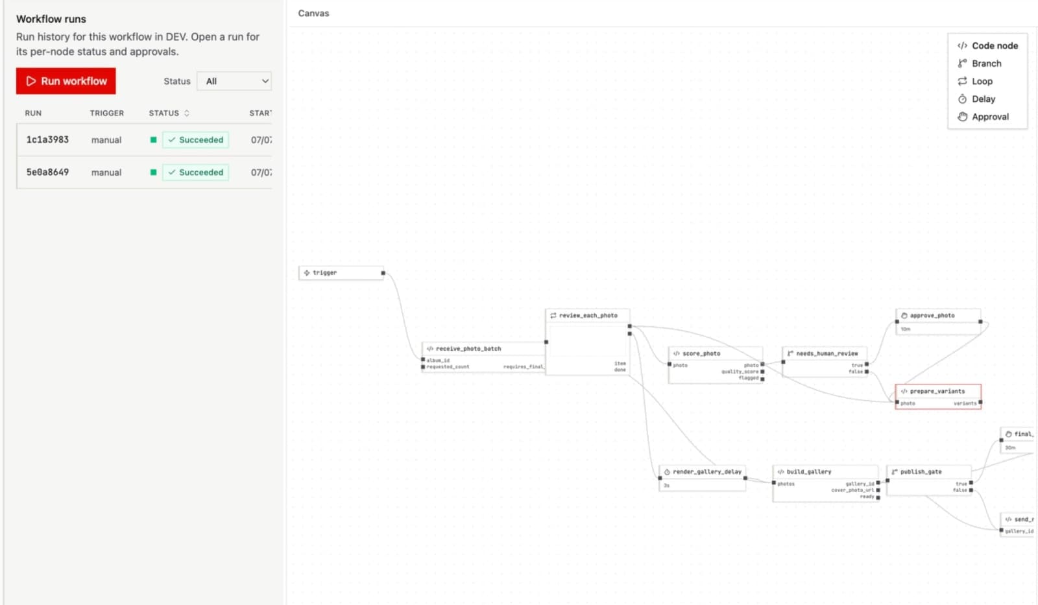Viewport: 1038px width, 605px height.
Task: Add an Approval node from palette
Action: pyautogui.click(x=984, y=117)
